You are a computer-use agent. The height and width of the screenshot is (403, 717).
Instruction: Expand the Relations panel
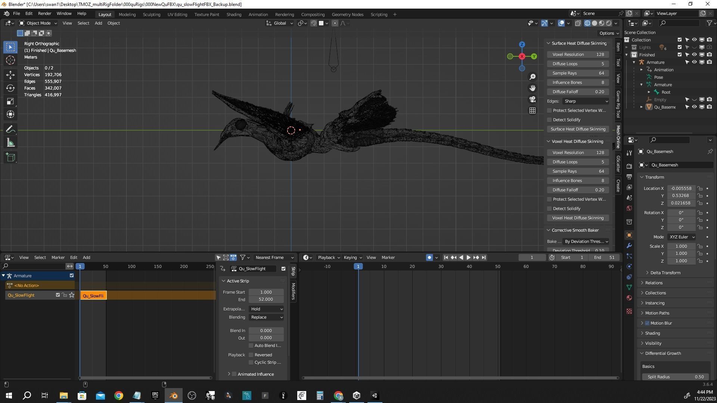(x=654, y=283)
